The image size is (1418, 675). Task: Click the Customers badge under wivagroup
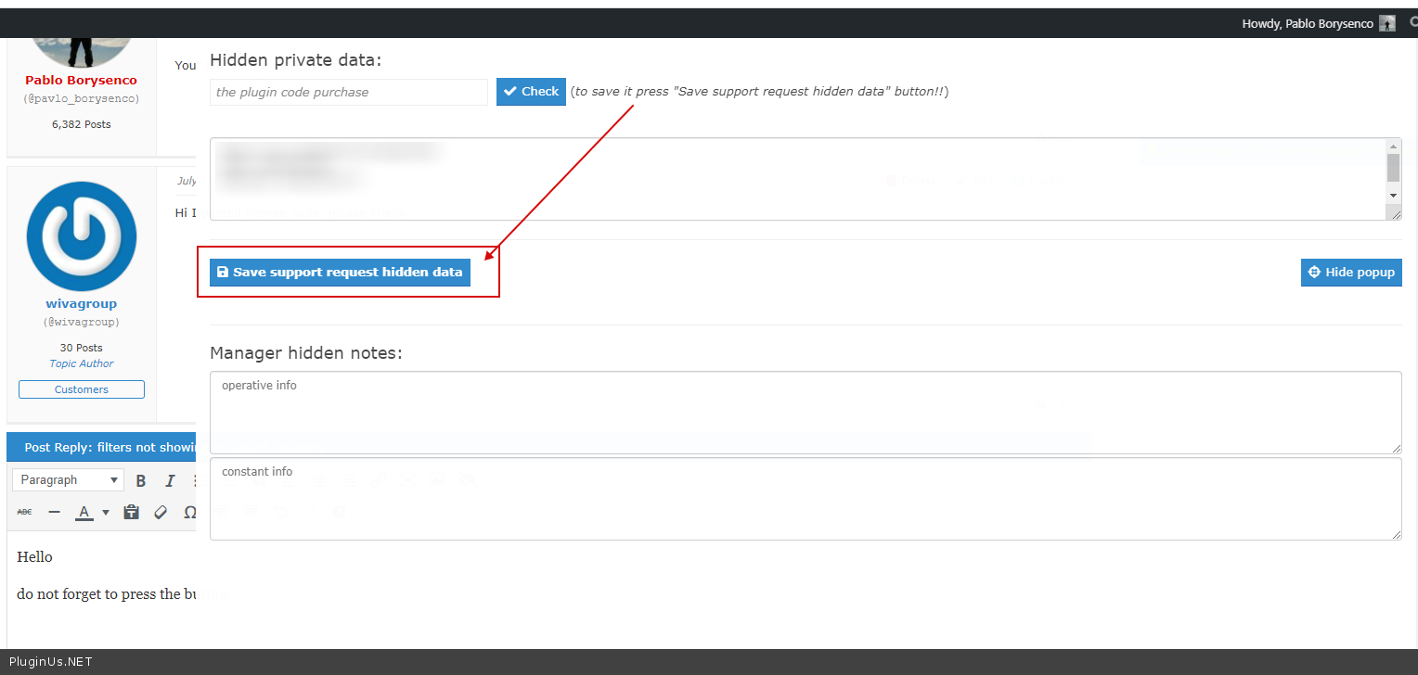click(x=82, y=389)
